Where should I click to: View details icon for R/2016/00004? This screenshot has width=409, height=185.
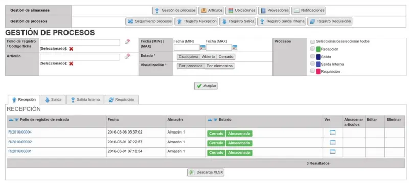333,133
